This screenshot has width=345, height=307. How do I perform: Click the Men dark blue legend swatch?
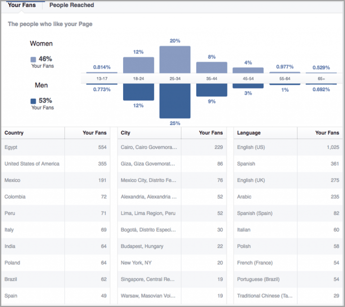point(33,101)
